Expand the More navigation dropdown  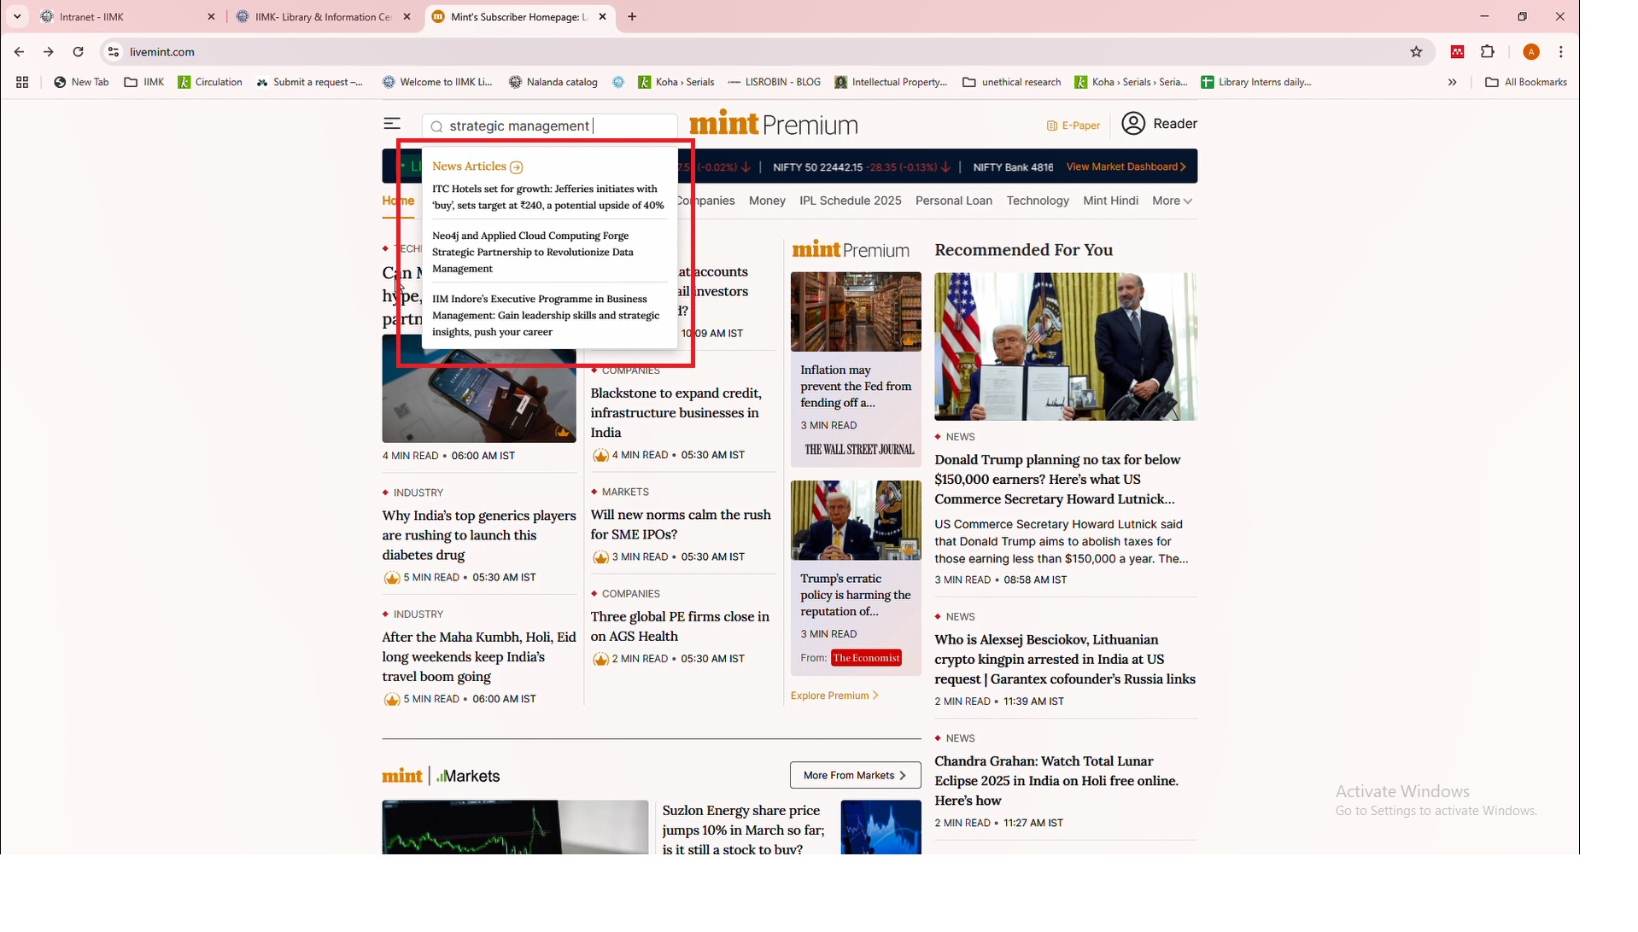pyautogui.click(x=1172, y=201)
